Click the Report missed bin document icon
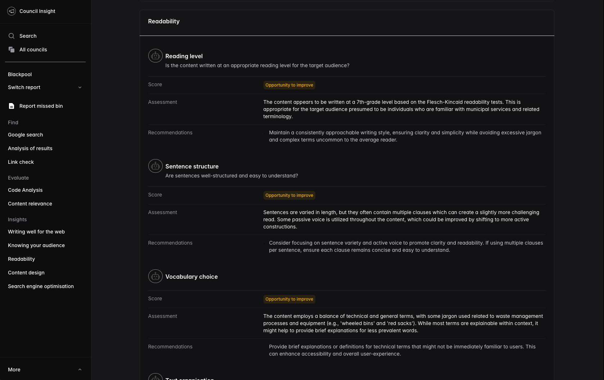 coord(12,106)
